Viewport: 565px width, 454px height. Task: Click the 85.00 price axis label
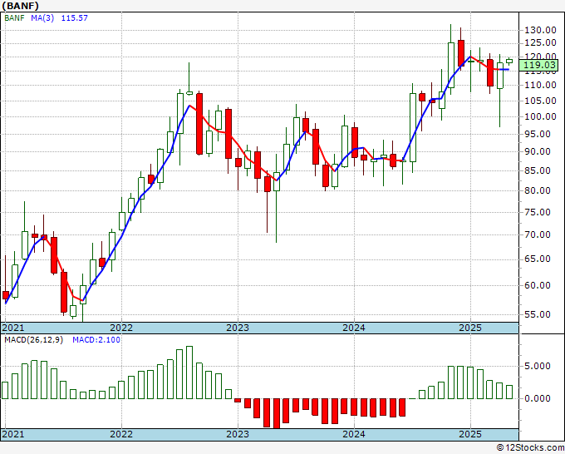click(538, 170)
